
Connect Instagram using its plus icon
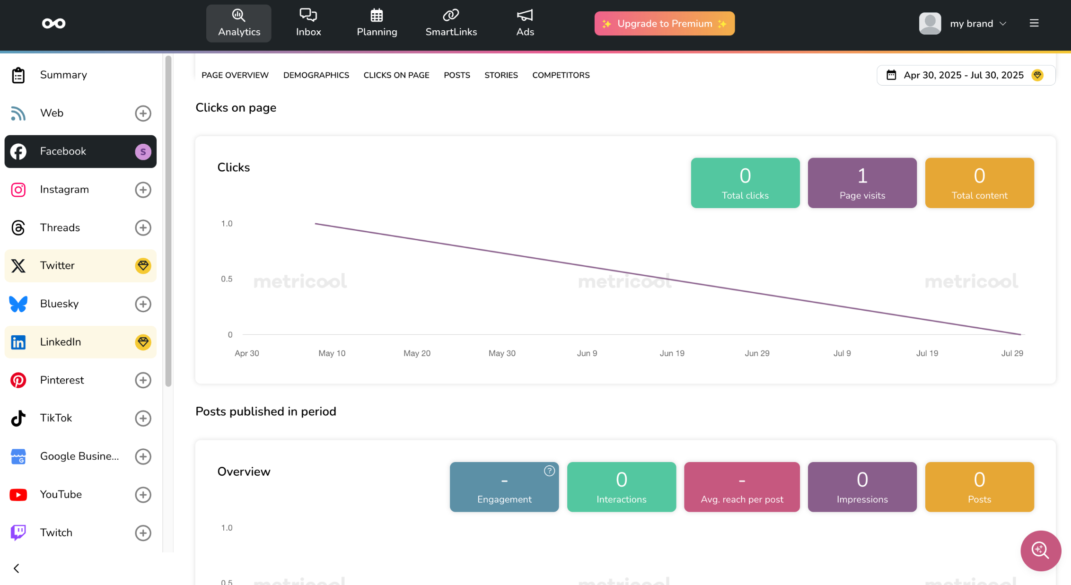point(143,190)
